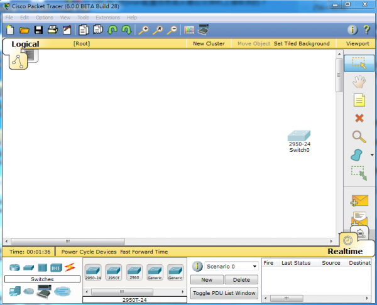This screenshot has height=305, width=377.
Task: Open a file with folder icon
Action: click(25, 30)
